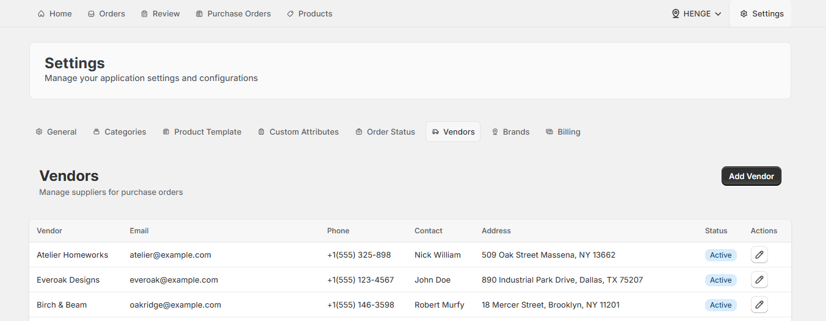Viewport: 826px width, 321px height.
Task: Click the email atelier@example.com
Action: tap(170, 255)
